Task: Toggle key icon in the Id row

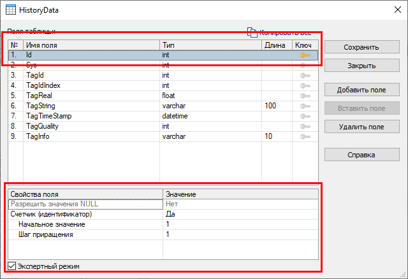Action: pyautogui.click(x=305, y=55)
